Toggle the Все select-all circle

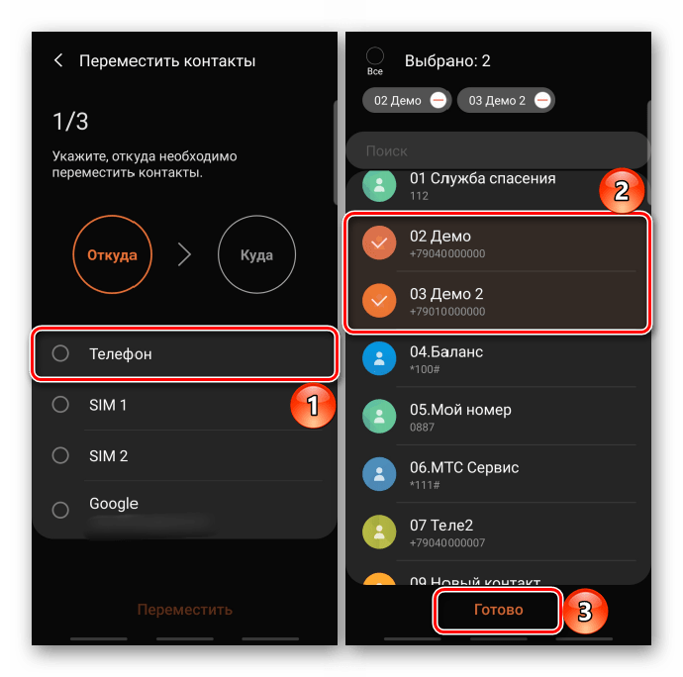click(x=375, y=55)
